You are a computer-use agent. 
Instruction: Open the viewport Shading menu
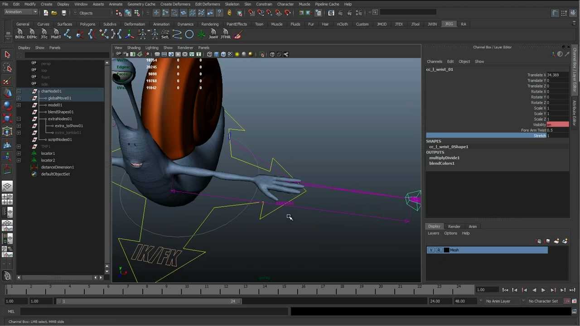coord(134,48)
